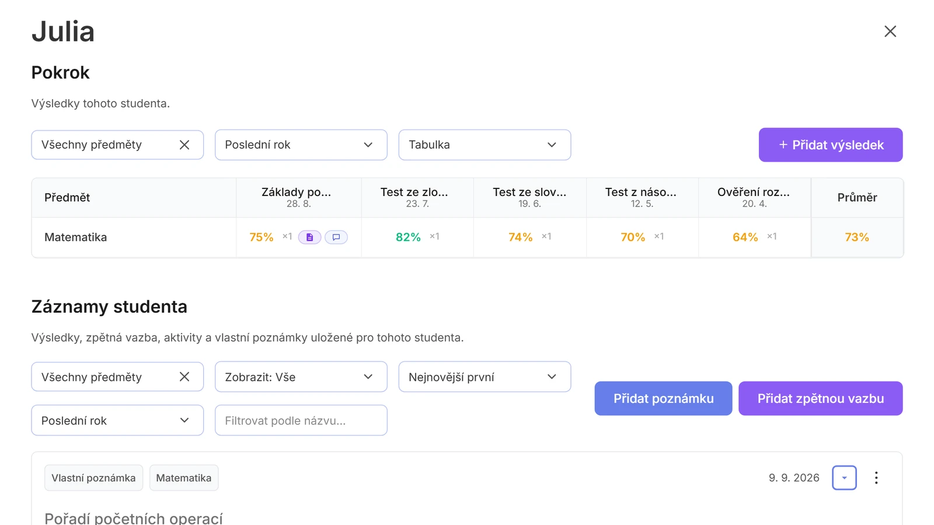Open the Zobrazit: Vše dropdown

pos(301,377)
